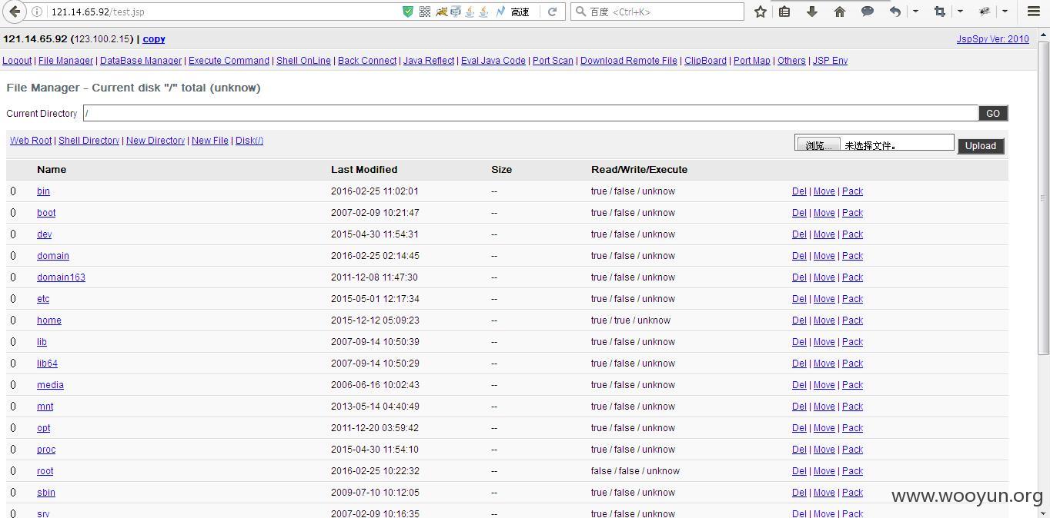Click Move in the domain row
Screen dimensions: 1050x518
(x=824, y=256)
